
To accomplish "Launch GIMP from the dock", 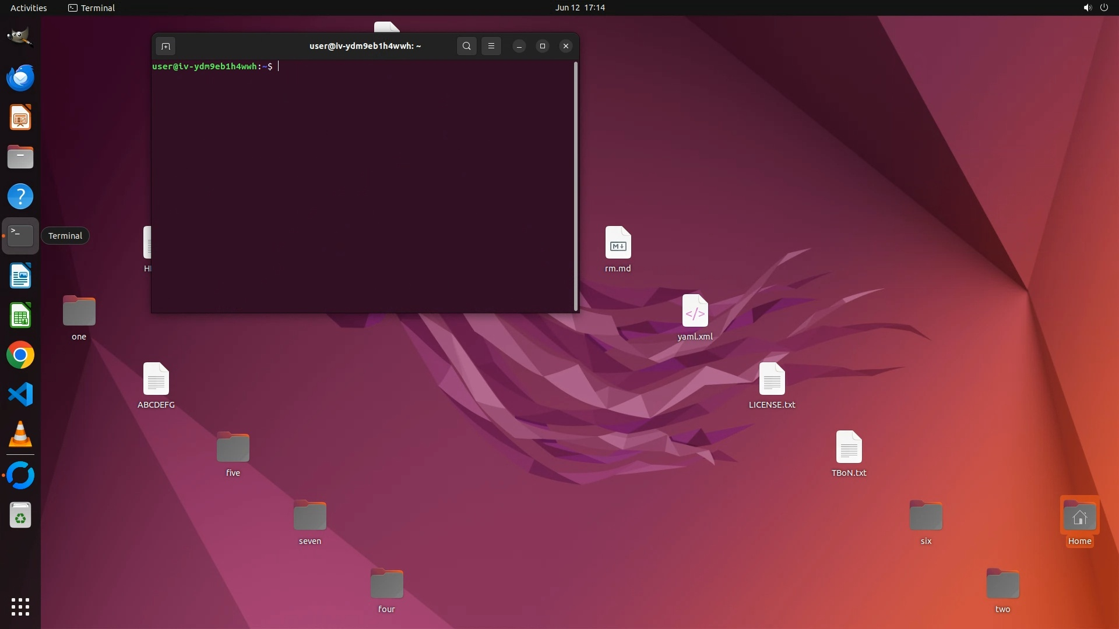I will point(20,37).
